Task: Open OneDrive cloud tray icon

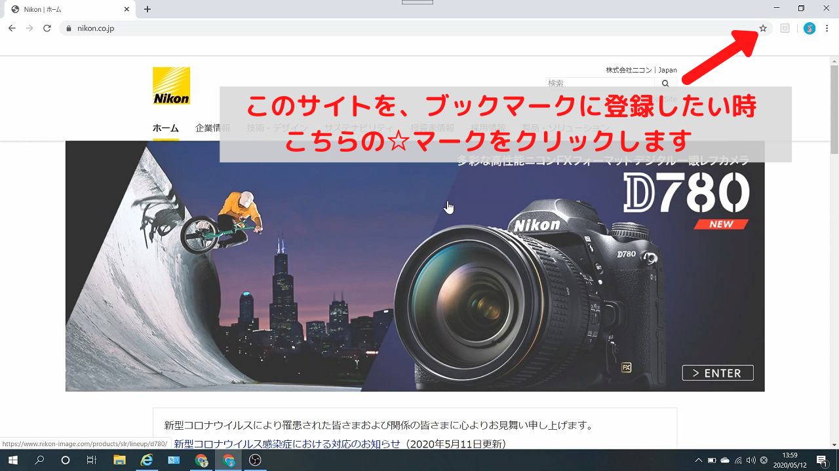Action: click(725, 461)
